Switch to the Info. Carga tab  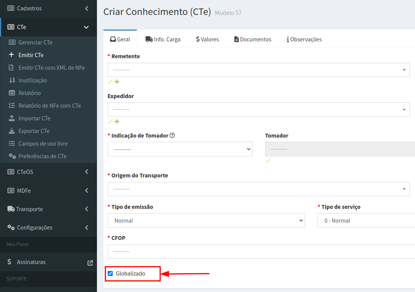tap(163, 39)
